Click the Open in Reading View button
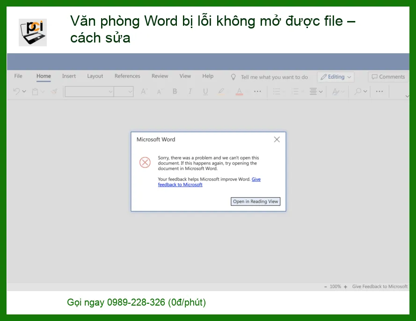416x321 pixels. (255, 201)
